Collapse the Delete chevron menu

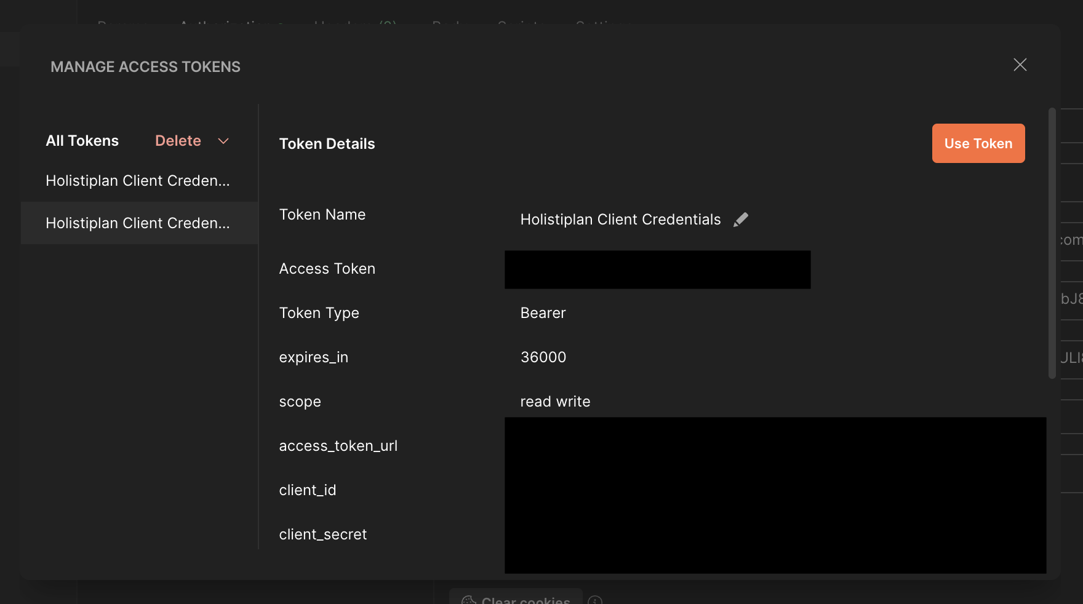(223, 141)
